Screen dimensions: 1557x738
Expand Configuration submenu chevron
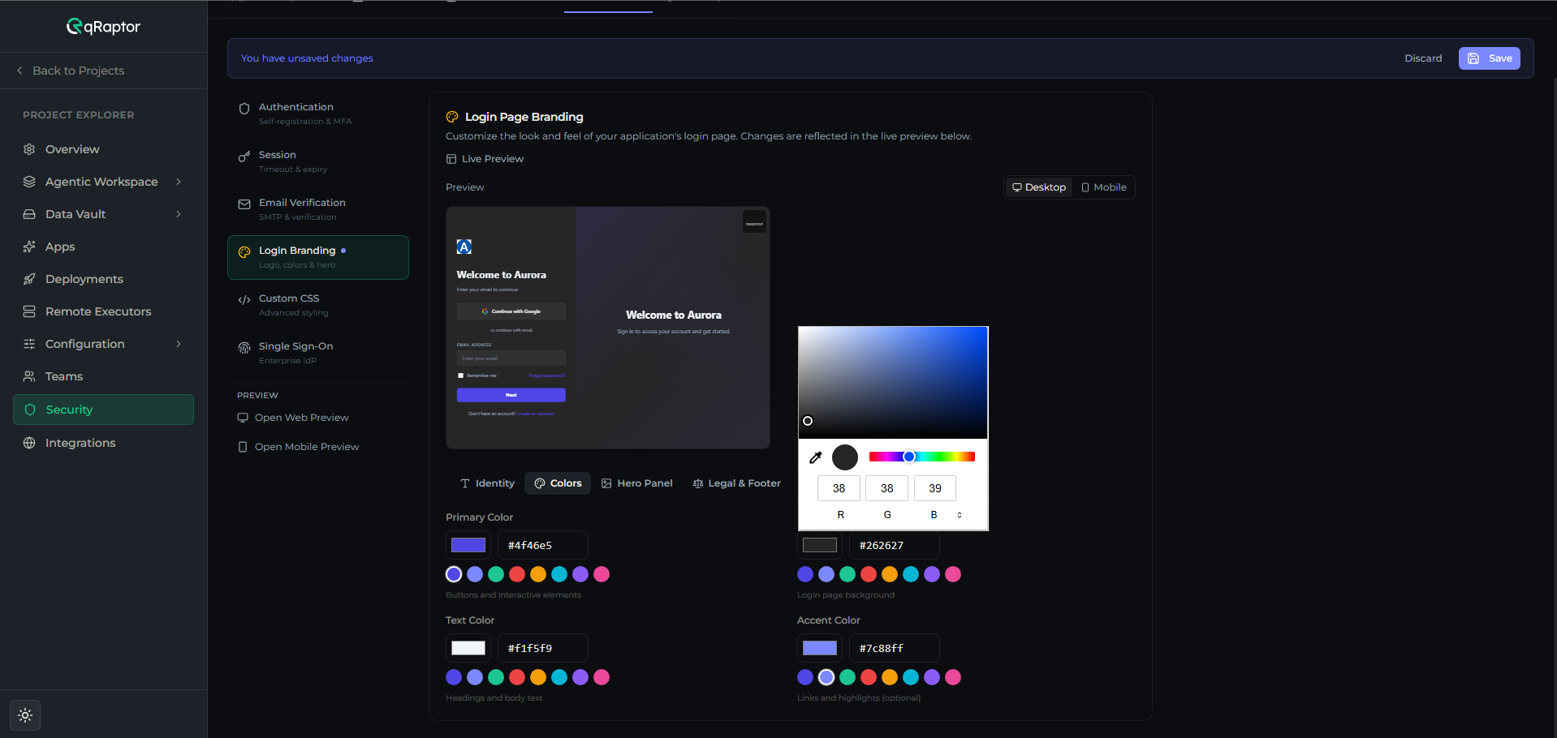tap(179, 344)
